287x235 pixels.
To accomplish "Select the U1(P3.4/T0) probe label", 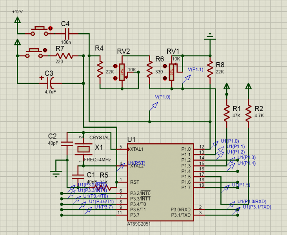I will [x=96, y=196].
